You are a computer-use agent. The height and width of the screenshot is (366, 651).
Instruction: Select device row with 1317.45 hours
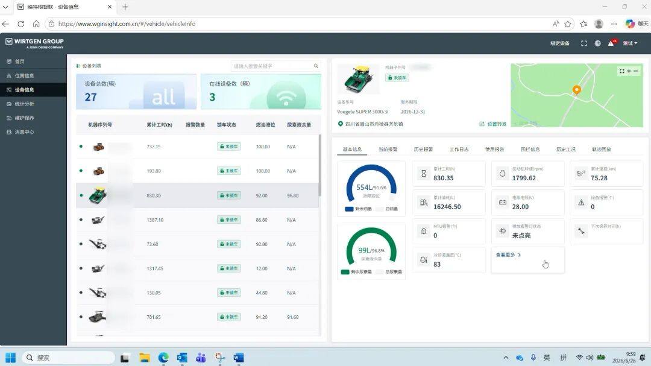point(198,268)
